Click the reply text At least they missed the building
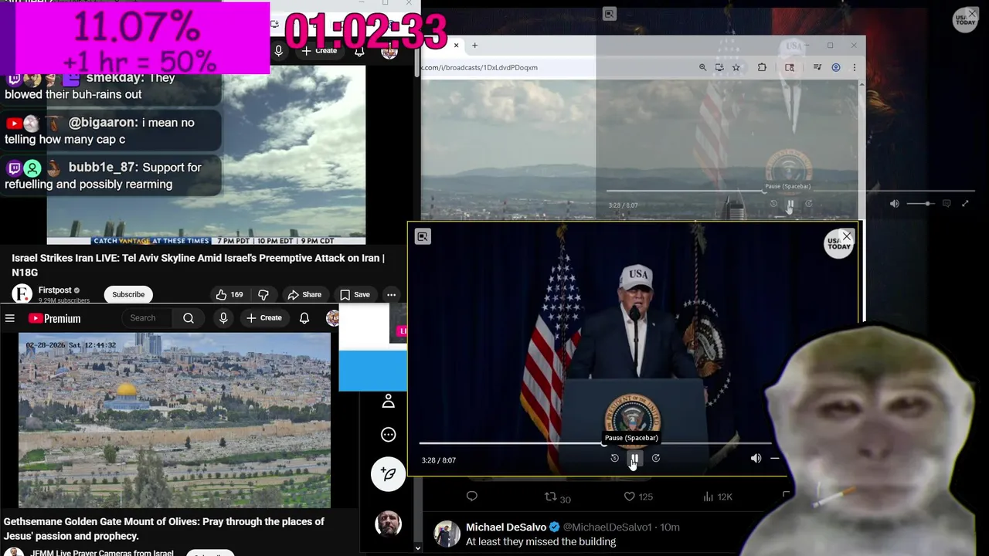 tap(541, 542)
